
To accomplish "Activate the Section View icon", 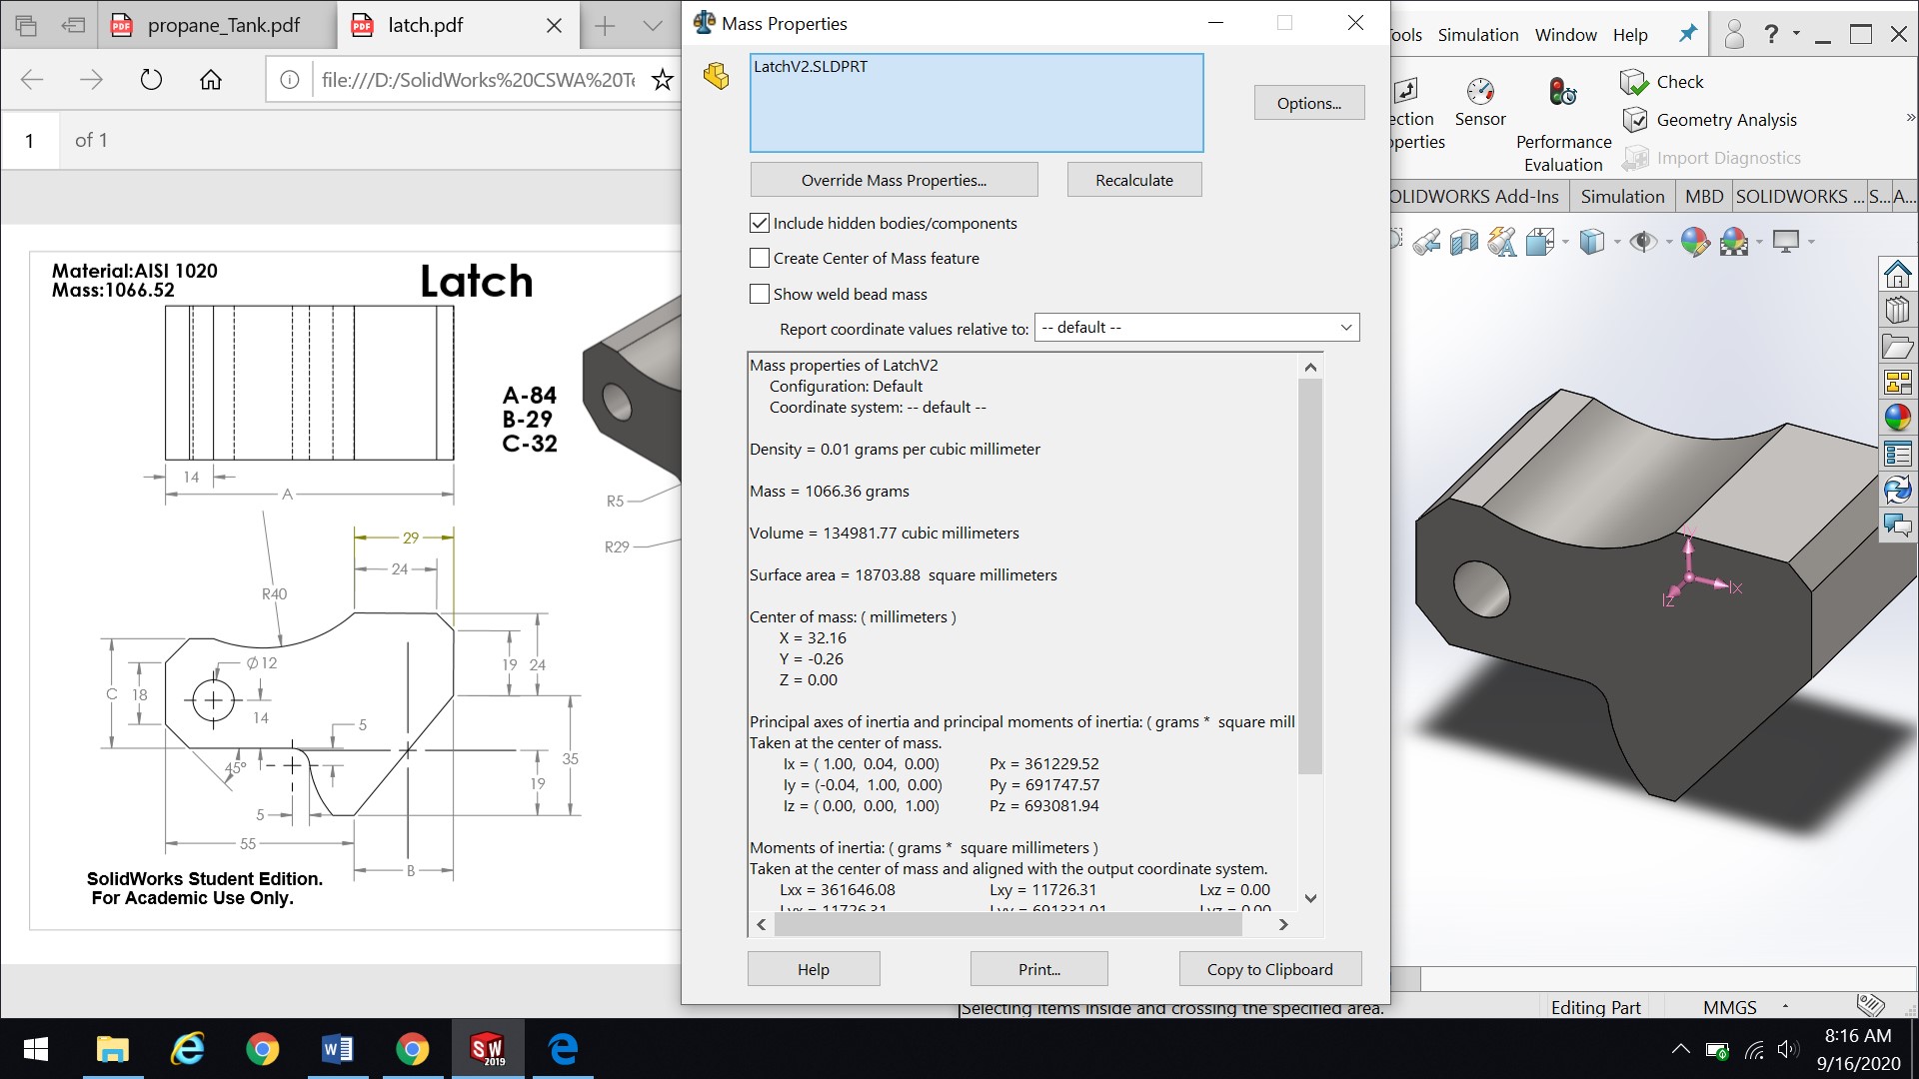I will (x=1464, y=242).
